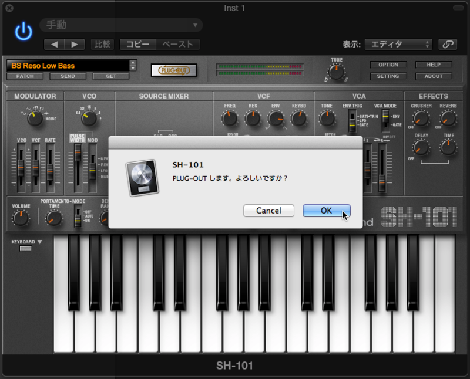Image resolution: width=470 pixels, height=379 pixels.
Task: Click Cancel in the SH-101 dialog
Action: [x=268, y=211]
